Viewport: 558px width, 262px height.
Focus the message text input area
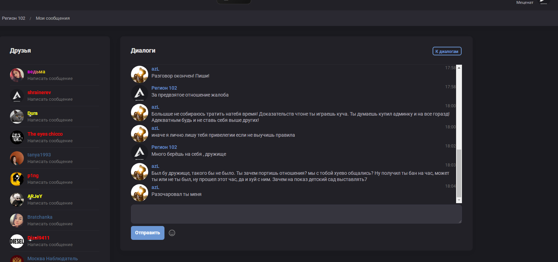pyautogui.click(x=296, y=214)
